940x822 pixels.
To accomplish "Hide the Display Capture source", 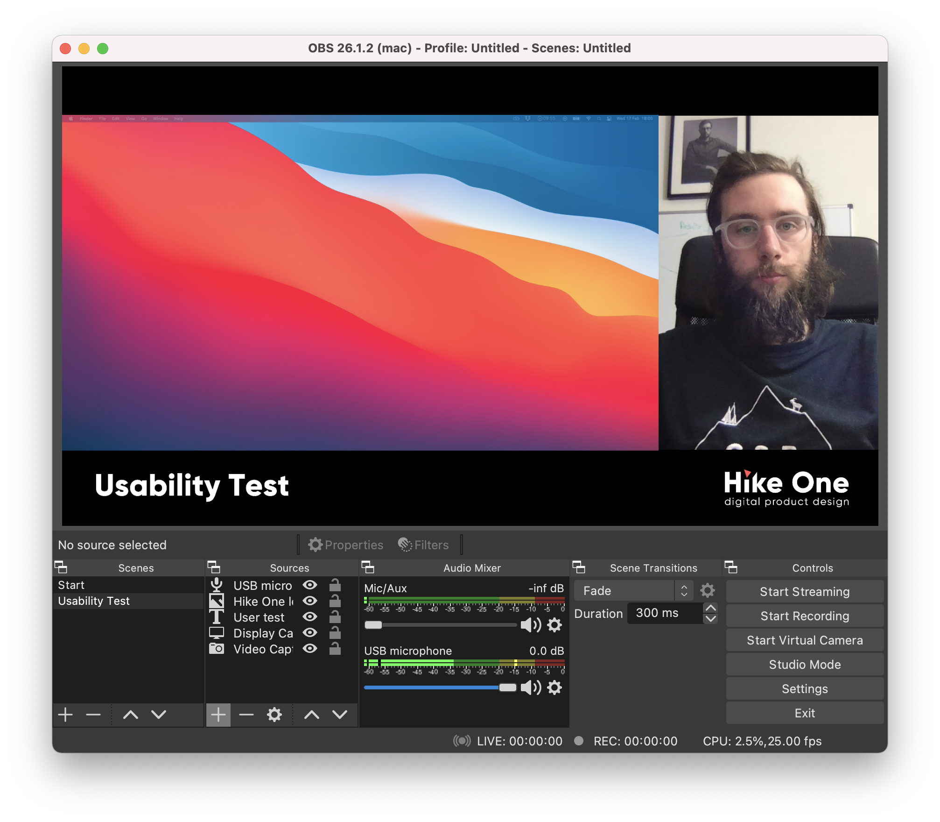I will point(310,633).
